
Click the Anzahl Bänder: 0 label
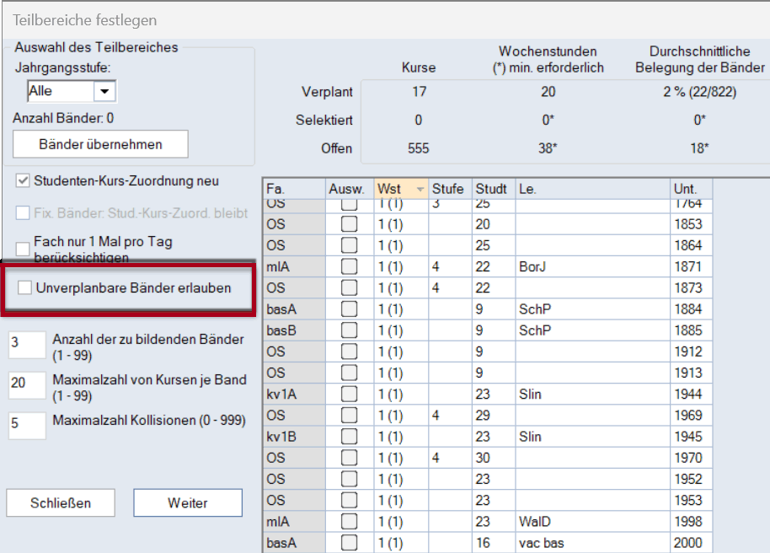click(63, 118)
